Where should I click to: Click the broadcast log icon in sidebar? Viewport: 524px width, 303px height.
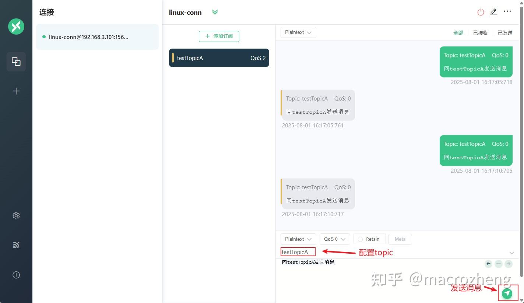pos(16,245)
